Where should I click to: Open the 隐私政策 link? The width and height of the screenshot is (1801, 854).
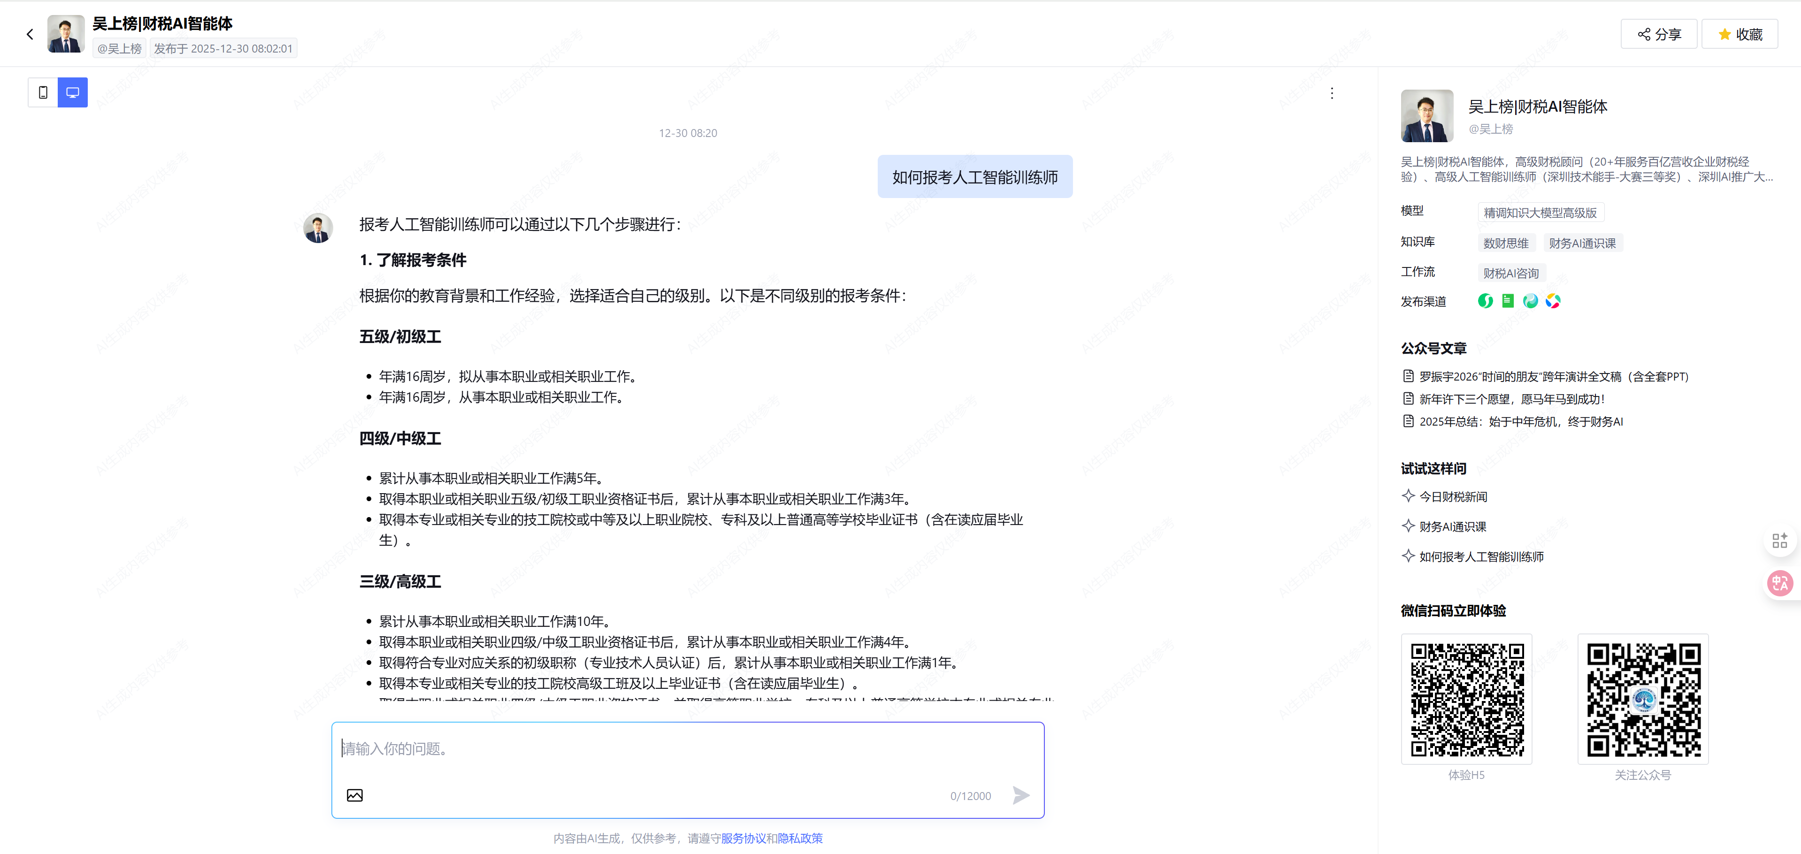[800, 839]
